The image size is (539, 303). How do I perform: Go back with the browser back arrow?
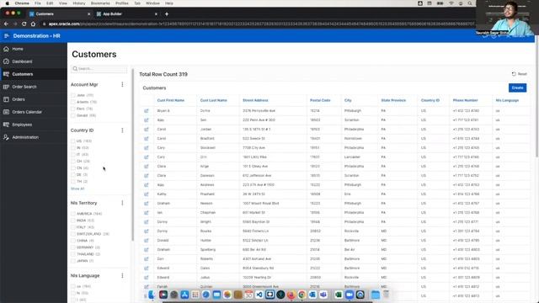[6, 24]
